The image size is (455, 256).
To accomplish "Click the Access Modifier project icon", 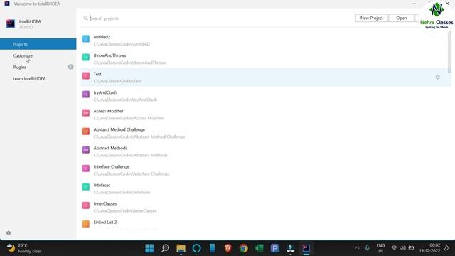I will click(86, 113).
